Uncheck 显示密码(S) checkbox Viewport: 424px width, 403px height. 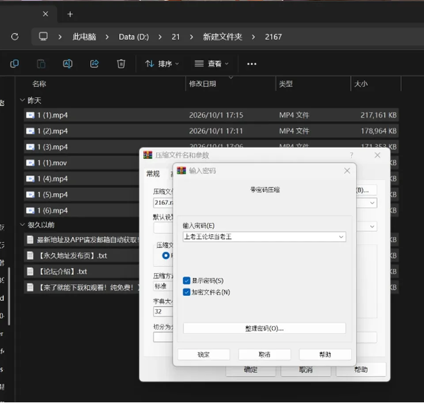coord(186,281)
